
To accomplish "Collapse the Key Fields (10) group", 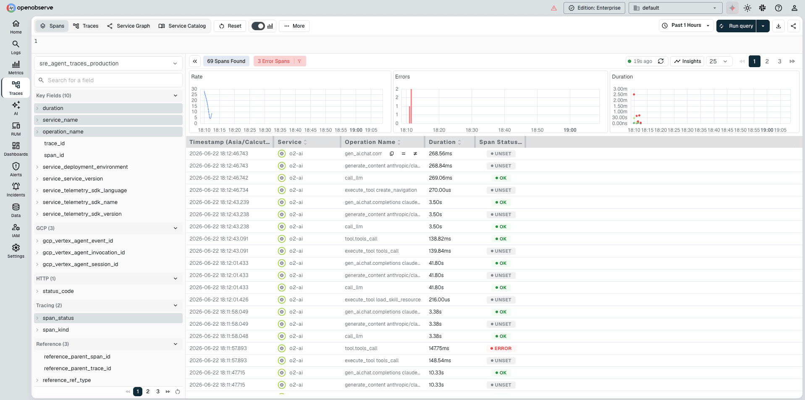I will (x=176, y=96).
